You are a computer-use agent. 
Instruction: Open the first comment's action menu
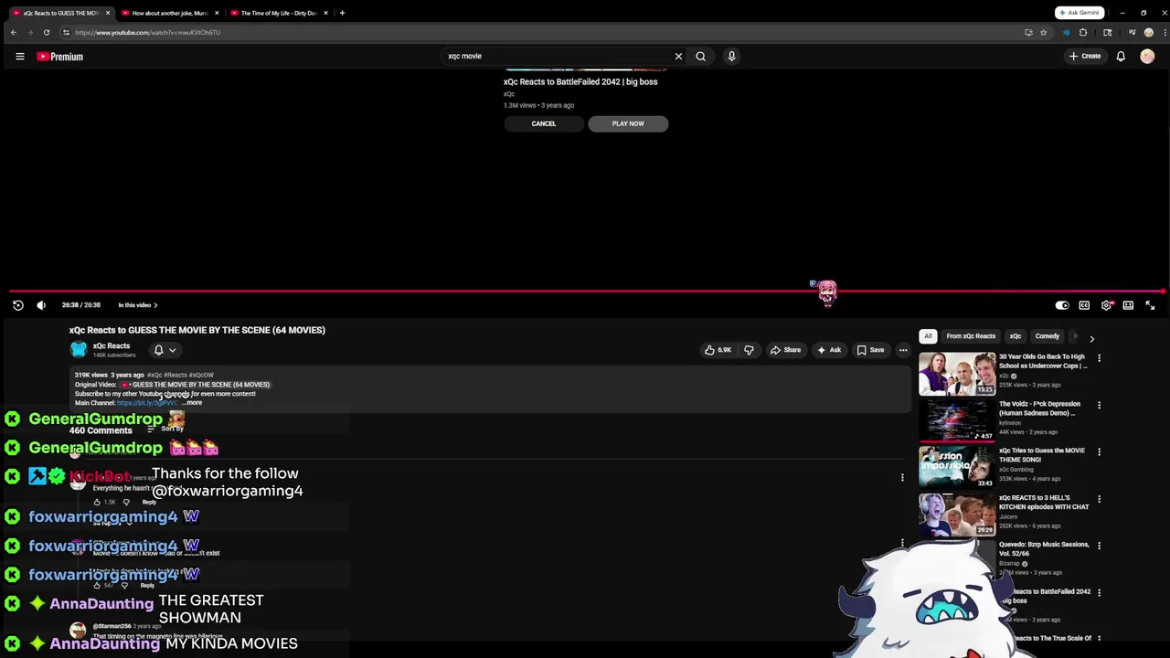pyautogui.click(x=902, y=477)
